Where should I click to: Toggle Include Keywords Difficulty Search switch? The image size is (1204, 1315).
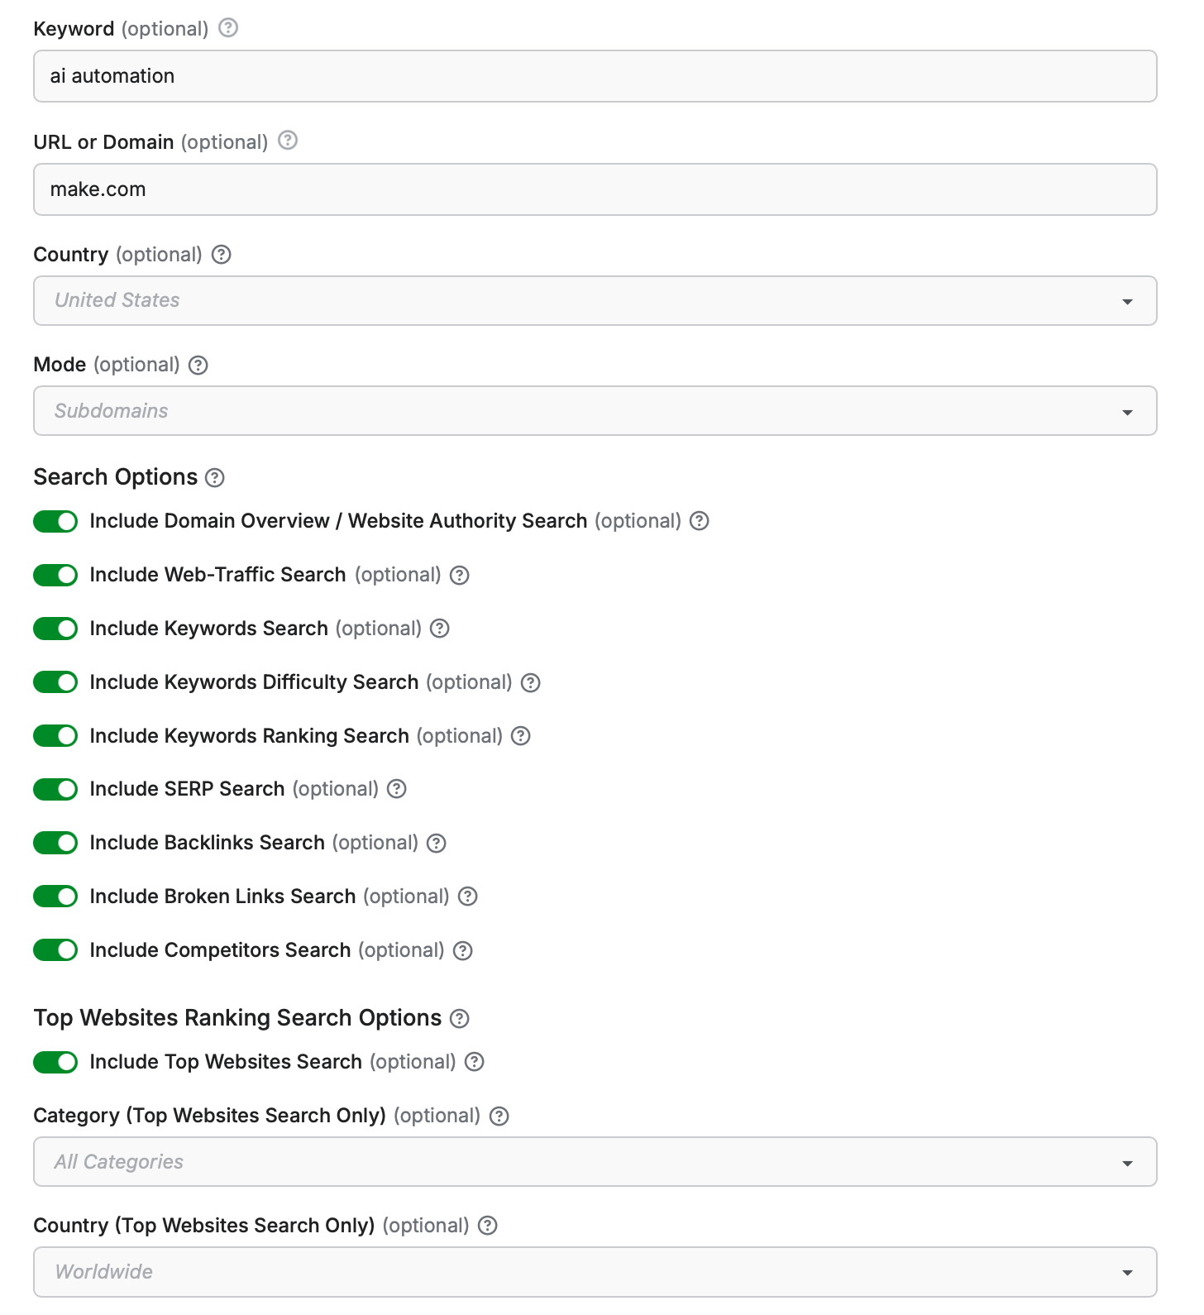(55, 682)
